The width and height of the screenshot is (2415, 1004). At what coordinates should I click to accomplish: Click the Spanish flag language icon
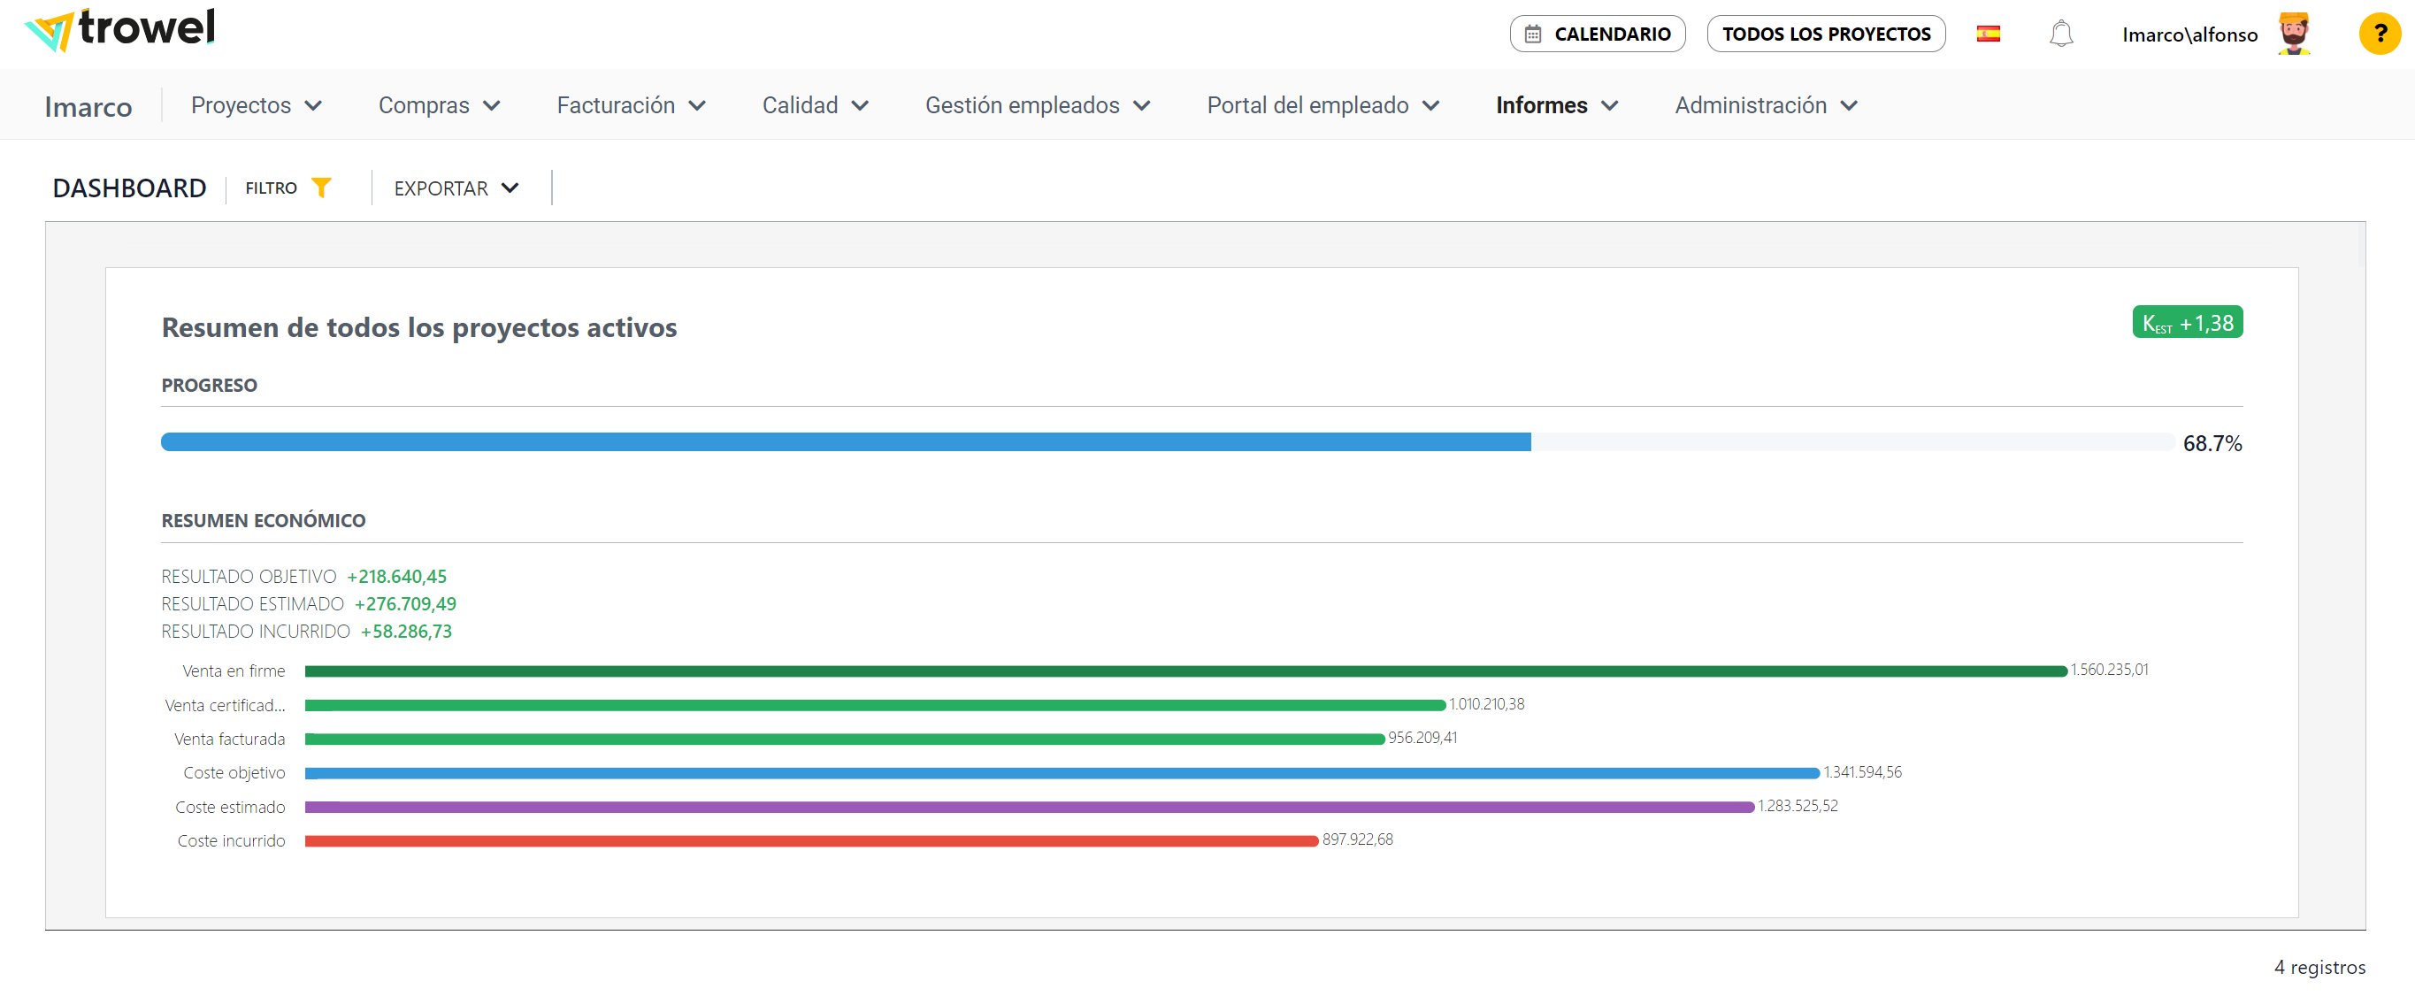pyautogui.click(x=1988, y=34)
